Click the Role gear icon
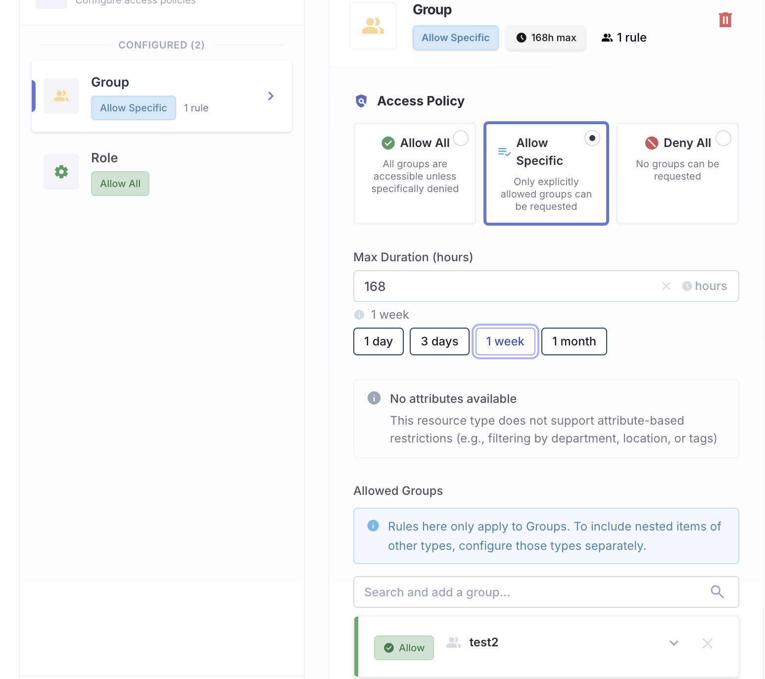The width and height of the screenshot is (765, 679). (x=61, y=172)
